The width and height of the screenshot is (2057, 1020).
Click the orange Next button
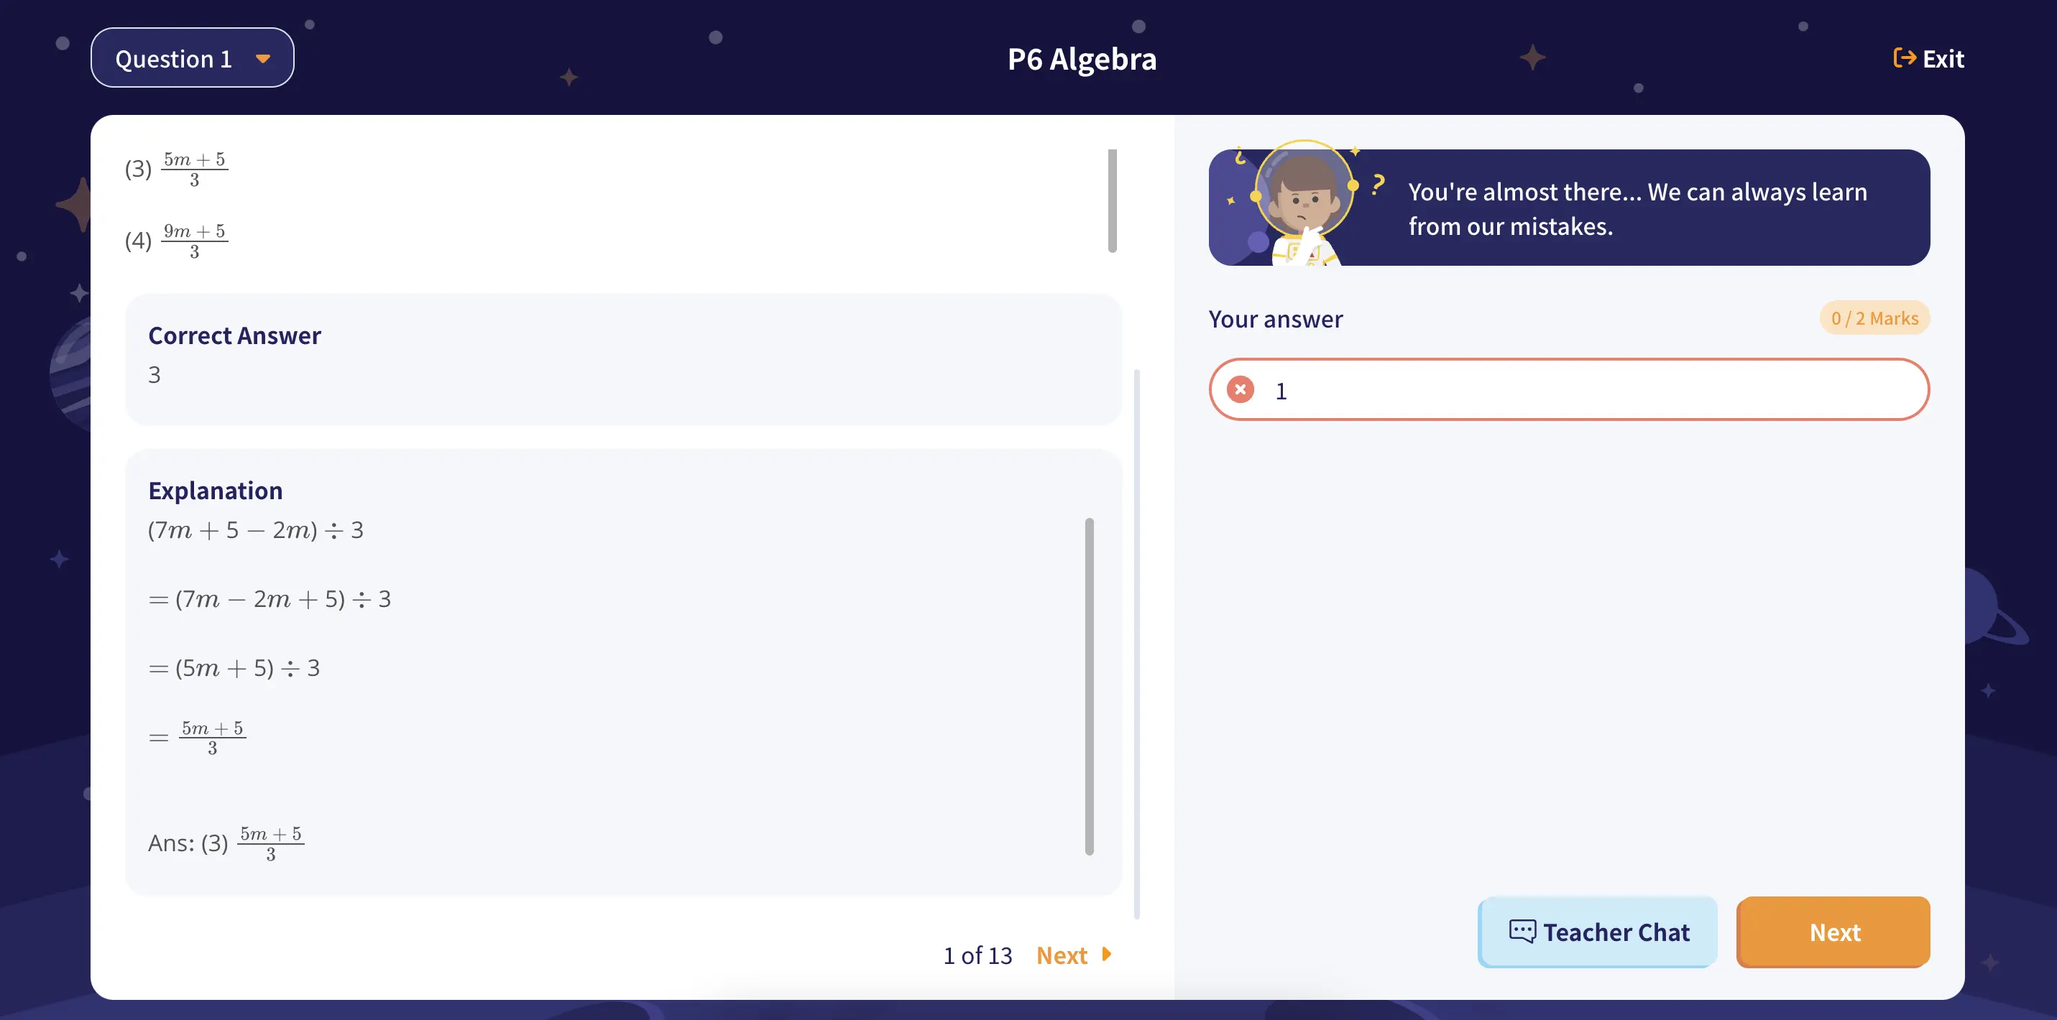point(1833,932)
